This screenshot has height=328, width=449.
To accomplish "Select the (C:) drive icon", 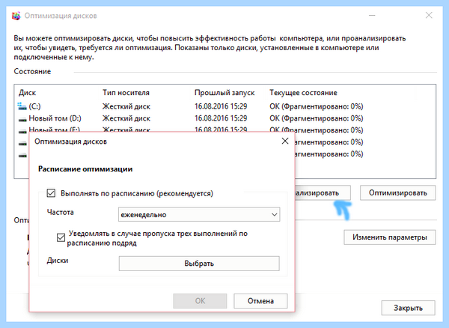I will [x=22, y=106].
